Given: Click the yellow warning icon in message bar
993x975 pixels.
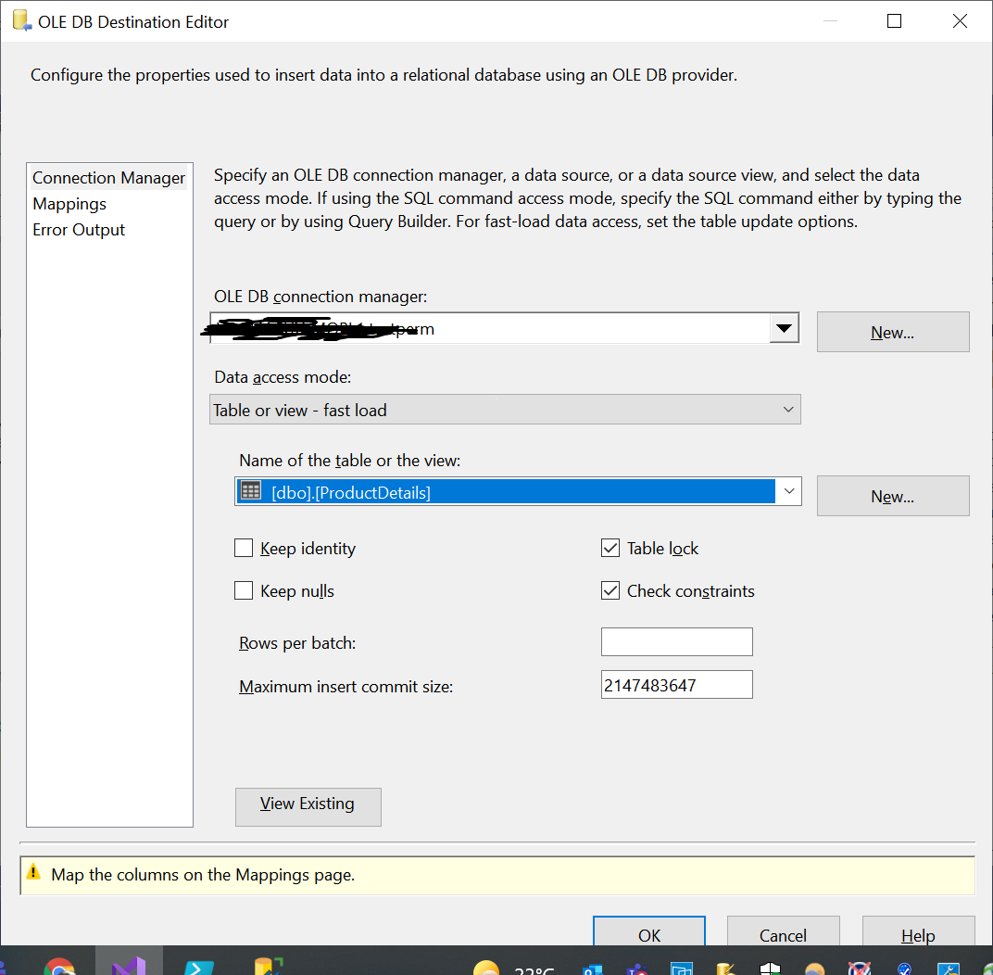Looking at the screenshot, I should pyautogui.click(x=33, y=872).
